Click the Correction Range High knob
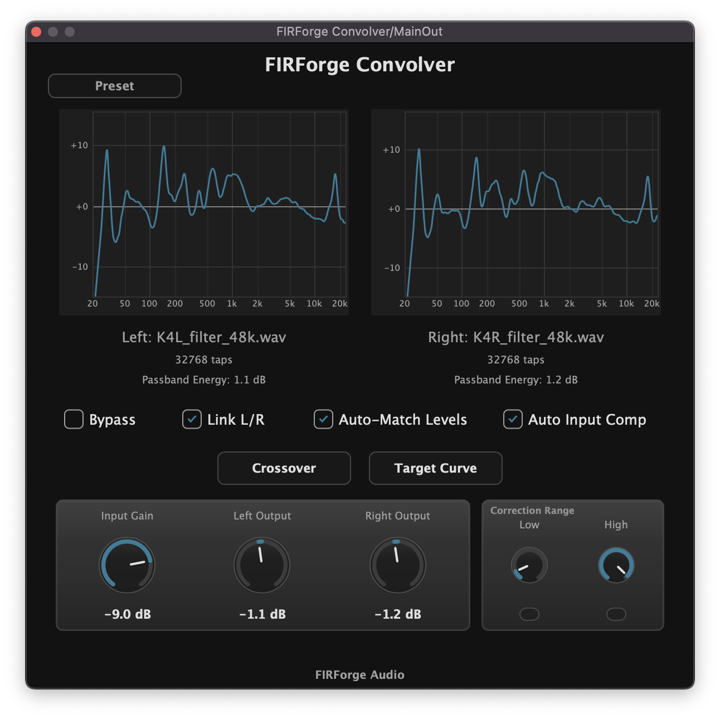Screen dimensions: 720x719 616,565
